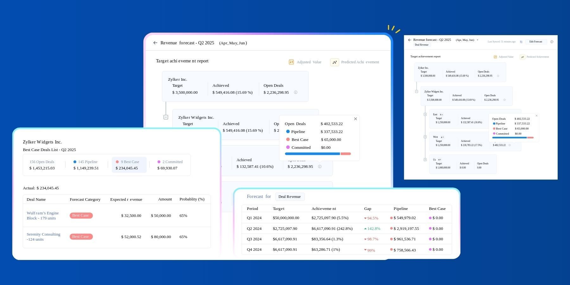The width and height of the screenshot is (570, 285).
Task: Open the Wulfram's Engine Block deal link
Action: 42,216
